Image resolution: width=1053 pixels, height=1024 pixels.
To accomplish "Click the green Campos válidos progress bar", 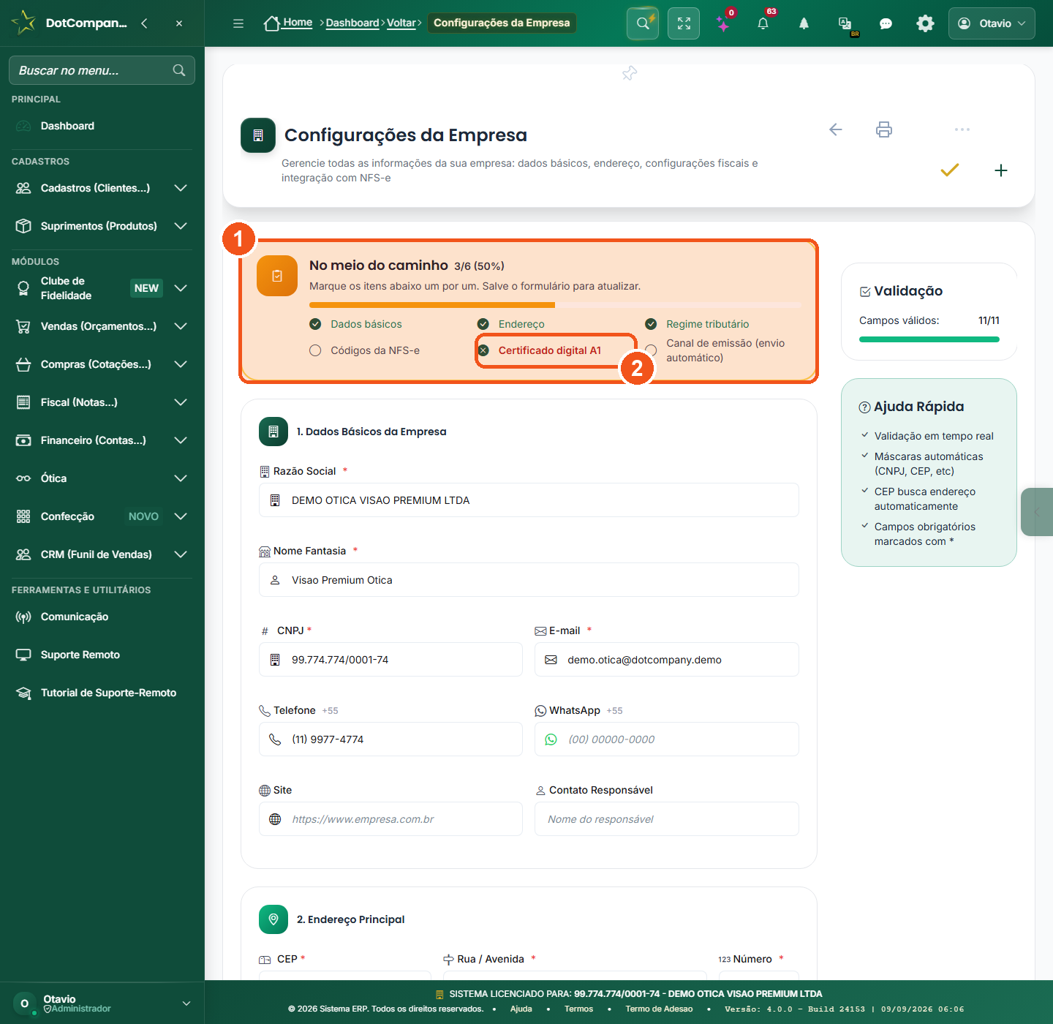I will point(929,339).
